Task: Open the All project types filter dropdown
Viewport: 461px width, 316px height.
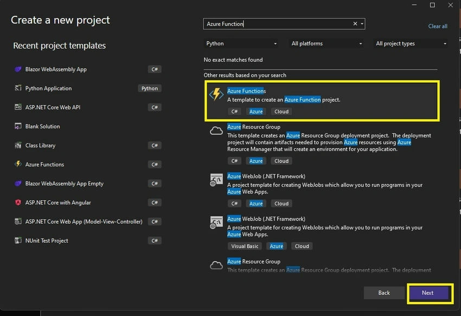Action: click(x=411, y=43)
